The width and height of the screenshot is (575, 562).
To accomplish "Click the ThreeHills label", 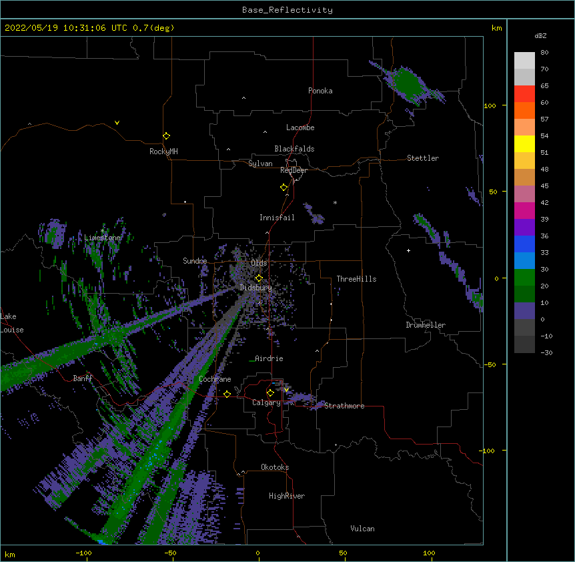I will tap(356, 279).
